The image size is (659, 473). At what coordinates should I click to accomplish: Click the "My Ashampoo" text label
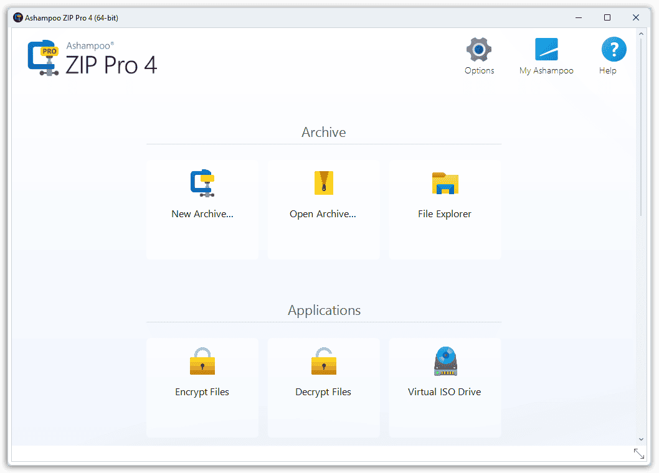coord(546,70)
